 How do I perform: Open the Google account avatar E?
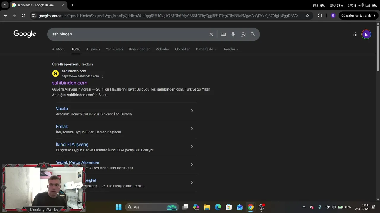[366, 34]
